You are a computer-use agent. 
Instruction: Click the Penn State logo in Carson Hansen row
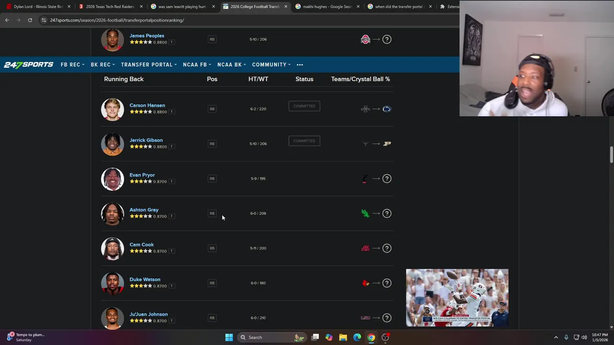387,109
